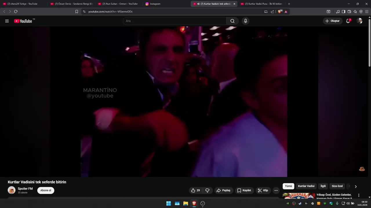The height and width of the screenshot is (208, 371).
Task: Save the video with Kaydet
Action: pos(244,190)
